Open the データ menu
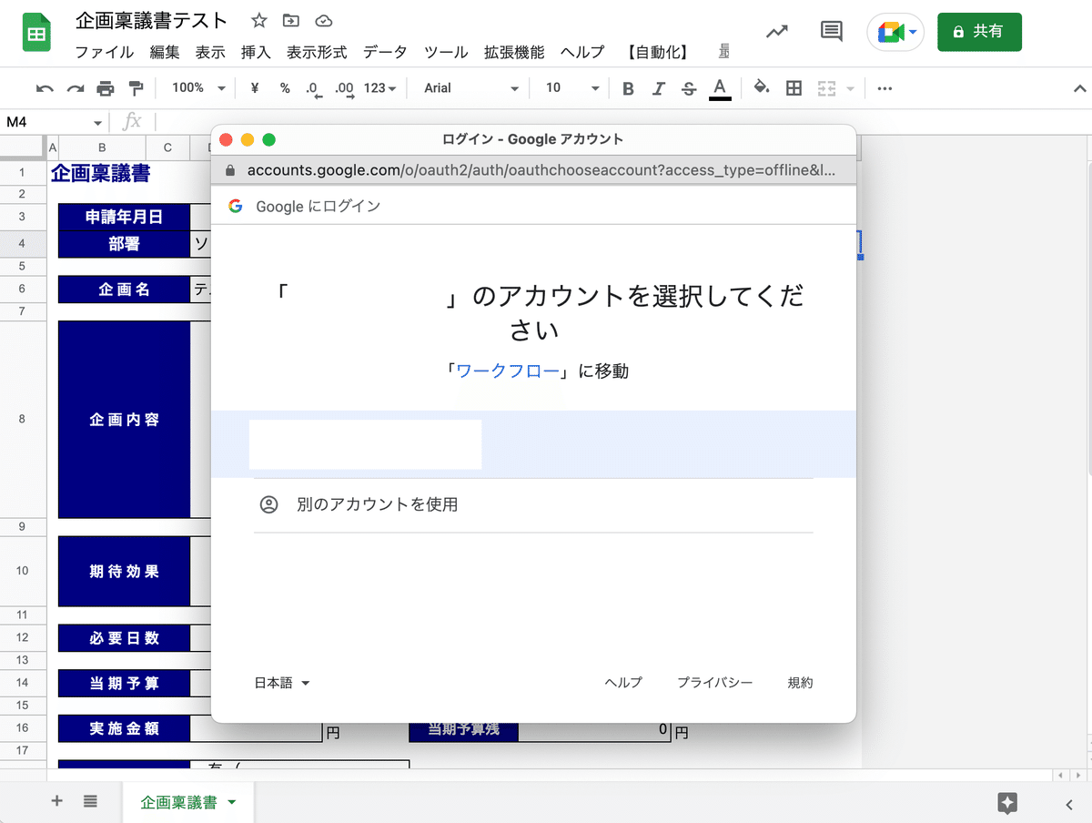This screenshot has width=1092, height=823. [x=385, y=52]
